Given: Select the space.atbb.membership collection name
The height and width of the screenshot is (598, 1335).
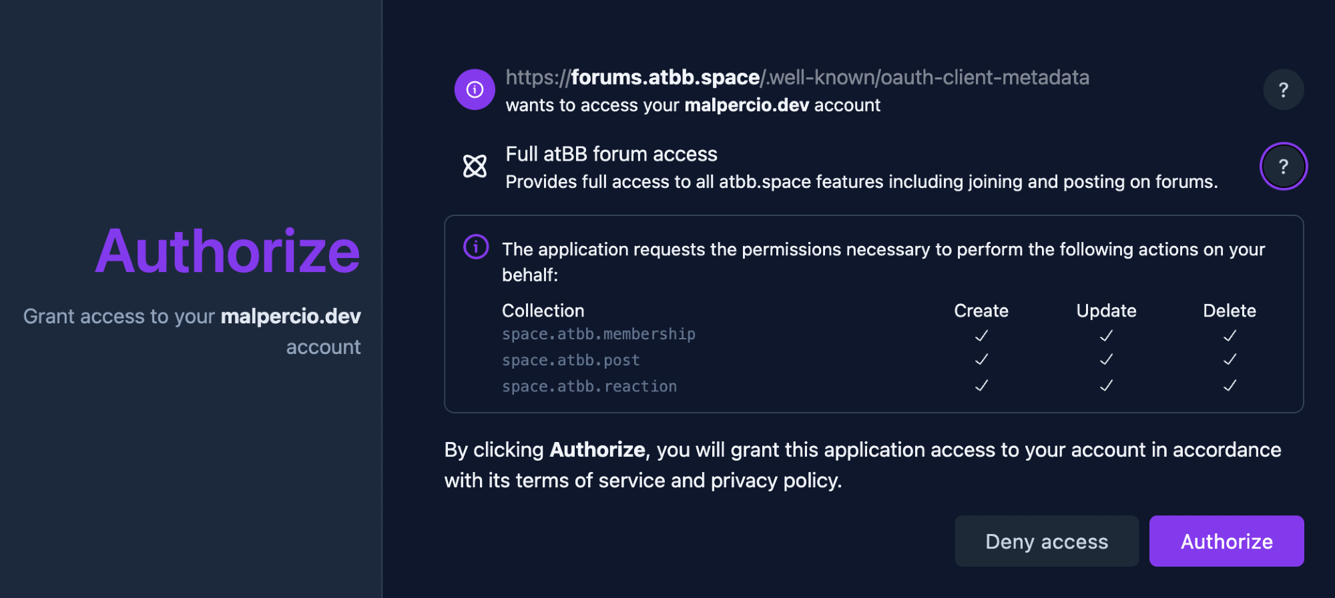Looking at the screenshot, I should (x=599, y=334).
